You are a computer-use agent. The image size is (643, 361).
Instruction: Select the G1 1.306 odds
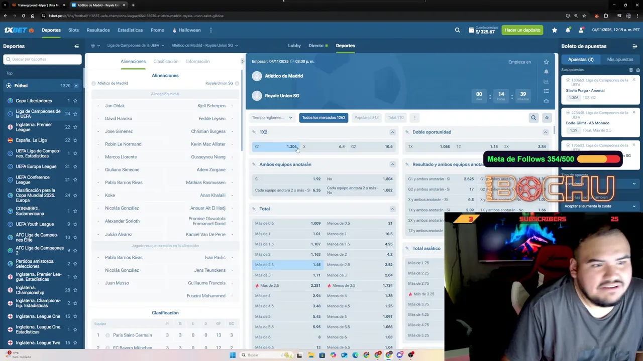pos(275,147)
